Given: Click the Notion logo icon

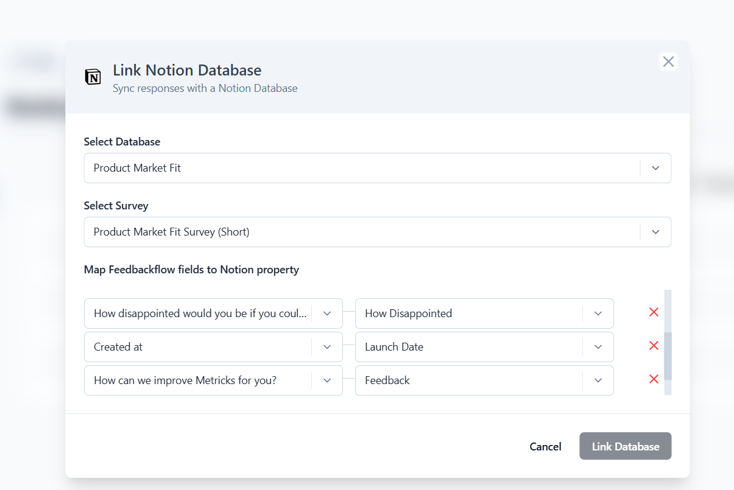Looking at the screenshot, I should pyautogui.click(x=93, y=77).
